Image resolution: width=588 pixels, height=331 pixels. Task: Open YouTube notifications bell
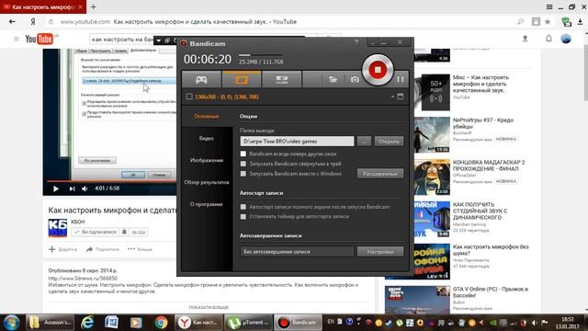point(548,39)
